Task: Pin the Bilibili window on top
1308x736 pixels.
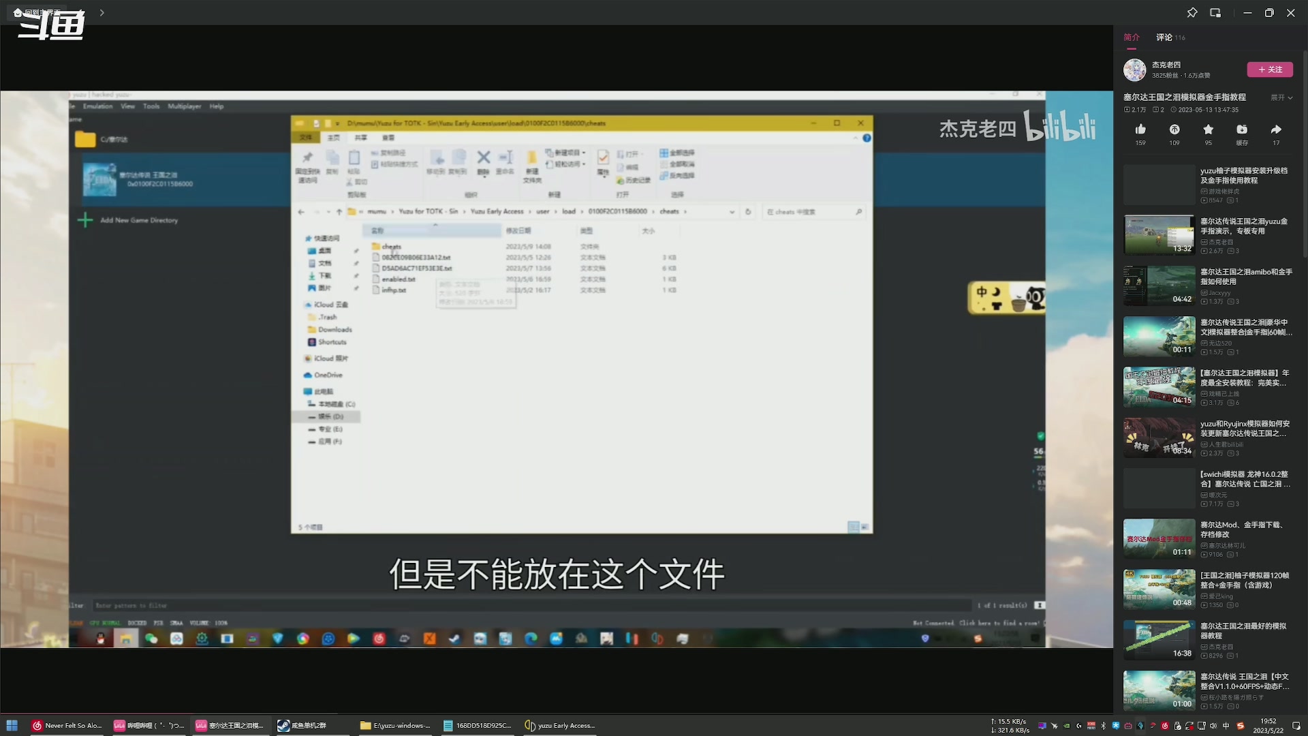Action: (x=1192, y=12)
